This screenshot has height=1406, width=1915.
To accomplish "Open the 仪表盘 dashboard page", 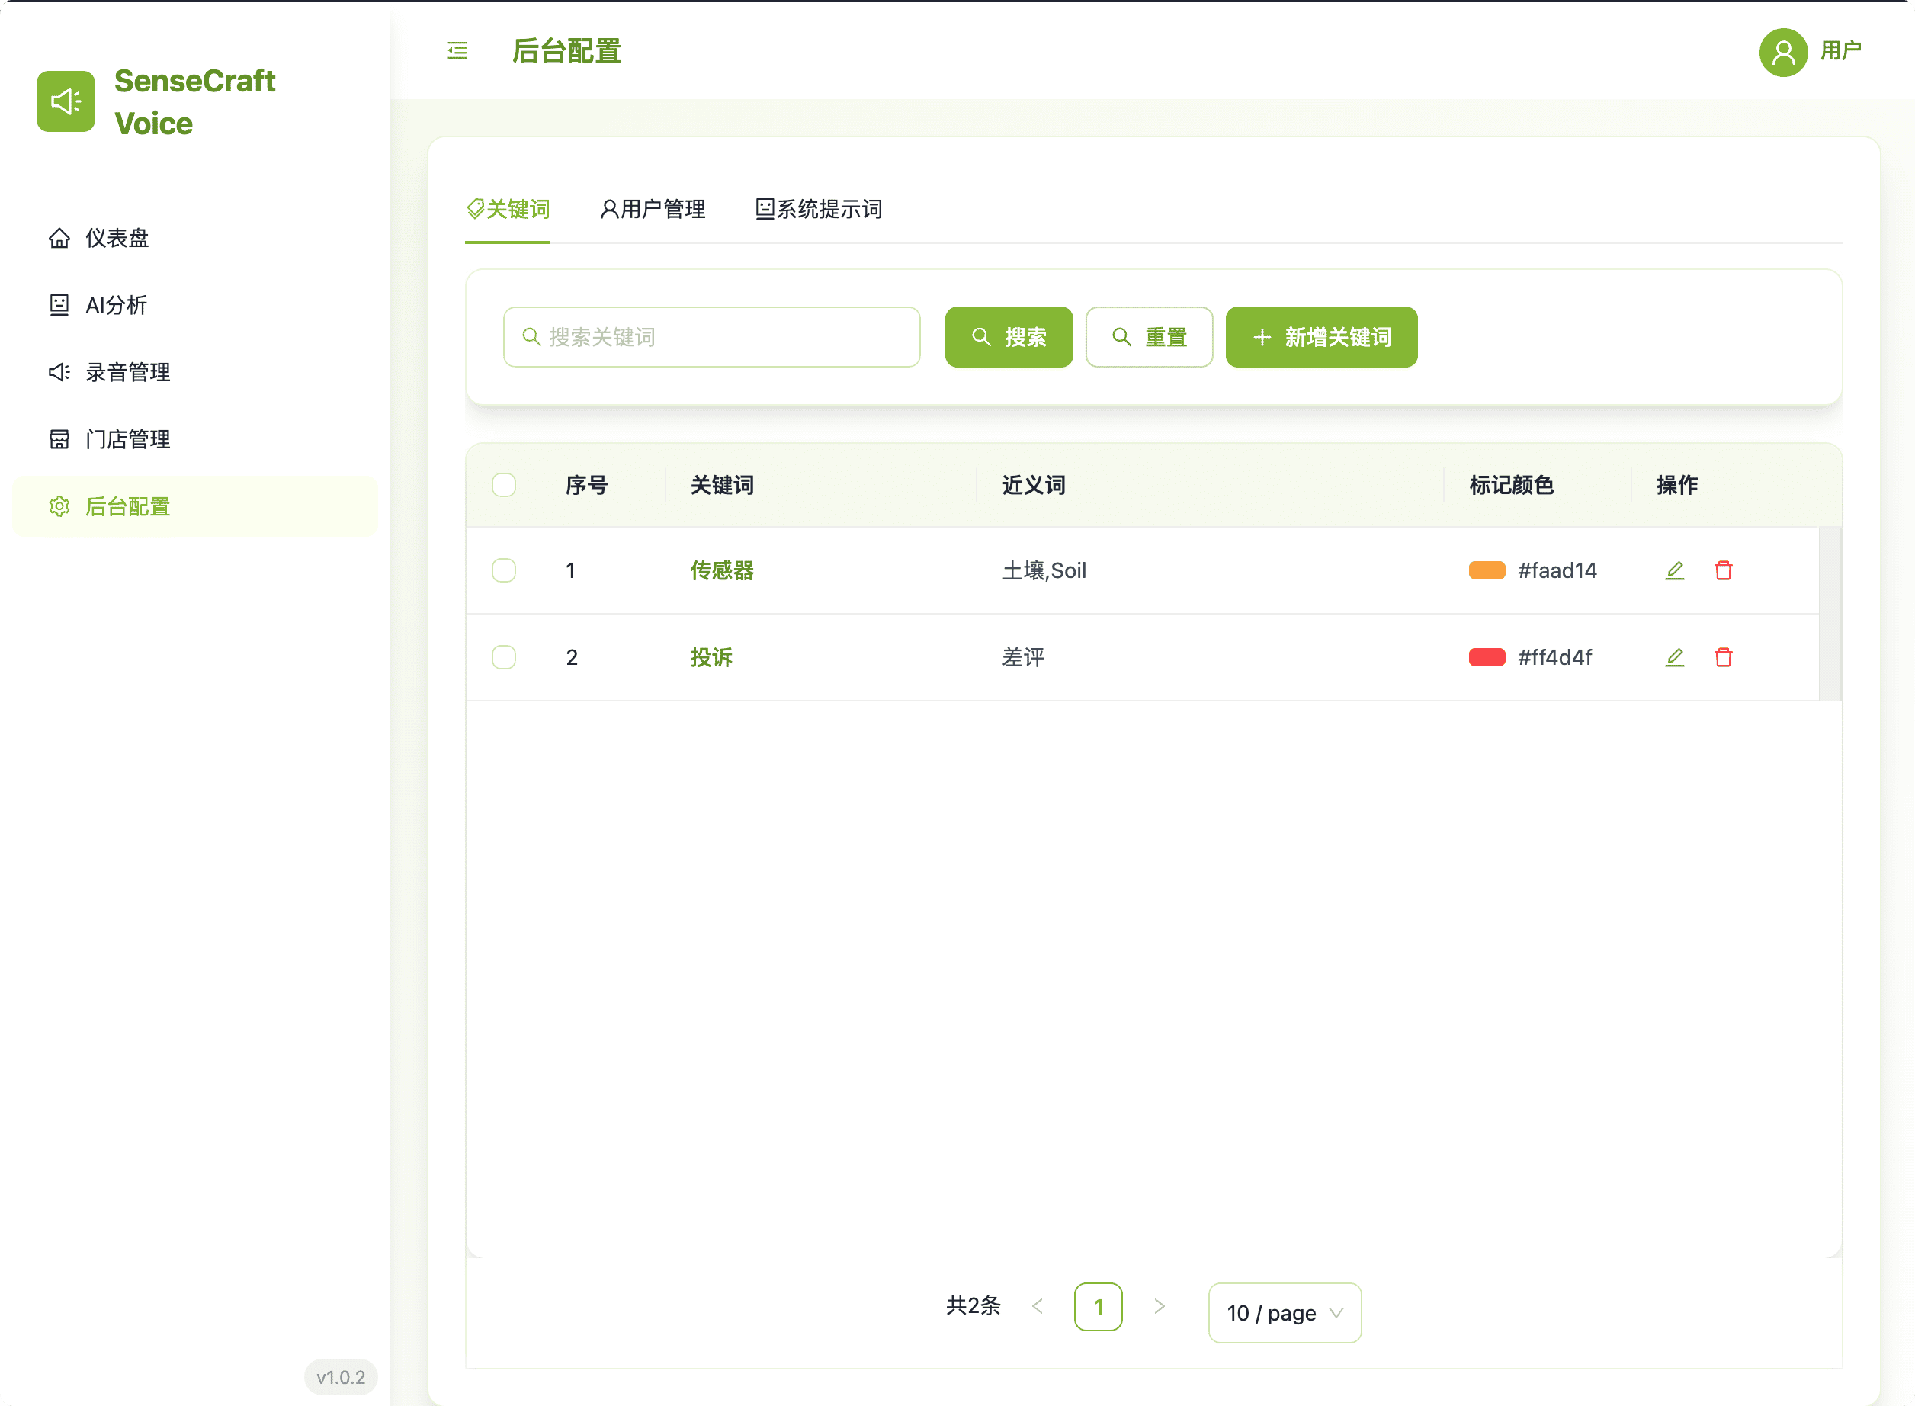I will tap(117, 239).
